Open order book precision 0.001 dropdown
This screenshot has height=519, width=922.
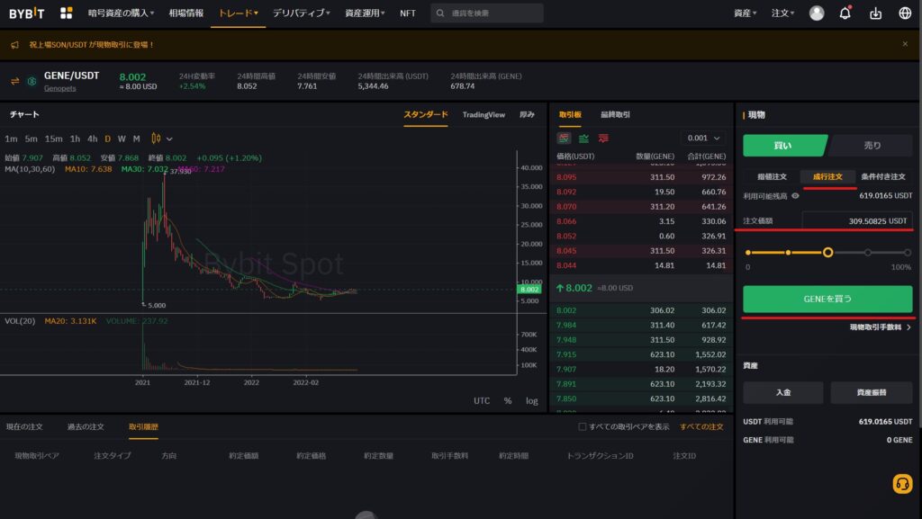pos(703,138)
